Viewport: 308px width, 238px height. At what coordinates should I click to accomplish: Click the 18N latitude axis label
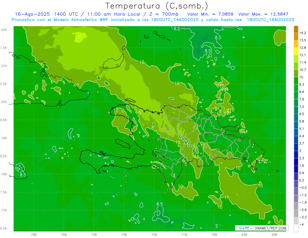[4, 174]
